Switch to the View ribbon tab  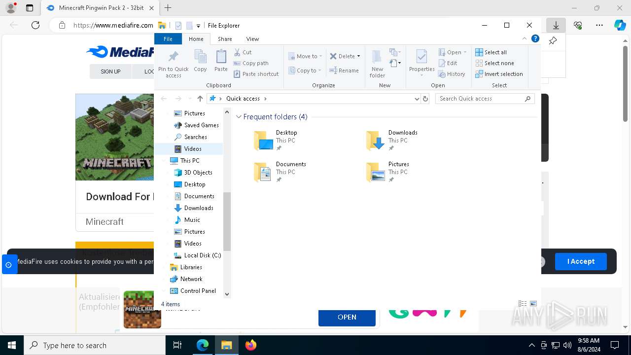(252, 39)
